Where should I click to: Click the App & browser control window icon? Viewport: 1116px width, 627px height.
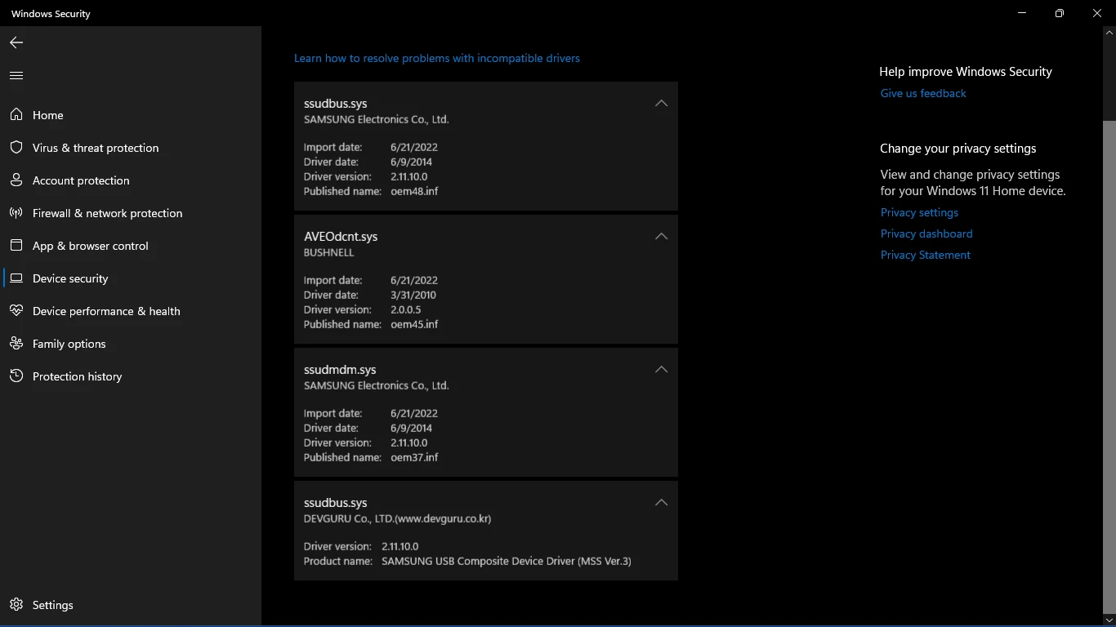[16, 246]
